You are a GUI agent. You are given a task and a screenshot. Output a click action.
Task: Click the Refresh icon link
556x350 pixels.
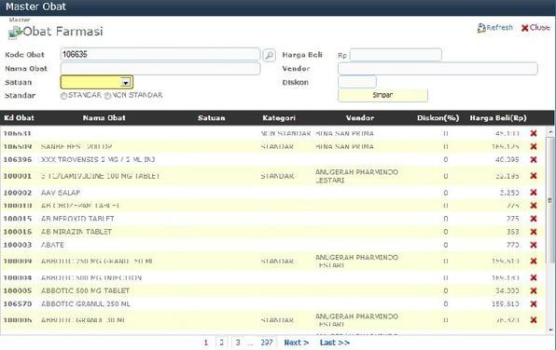coord(495,28)
